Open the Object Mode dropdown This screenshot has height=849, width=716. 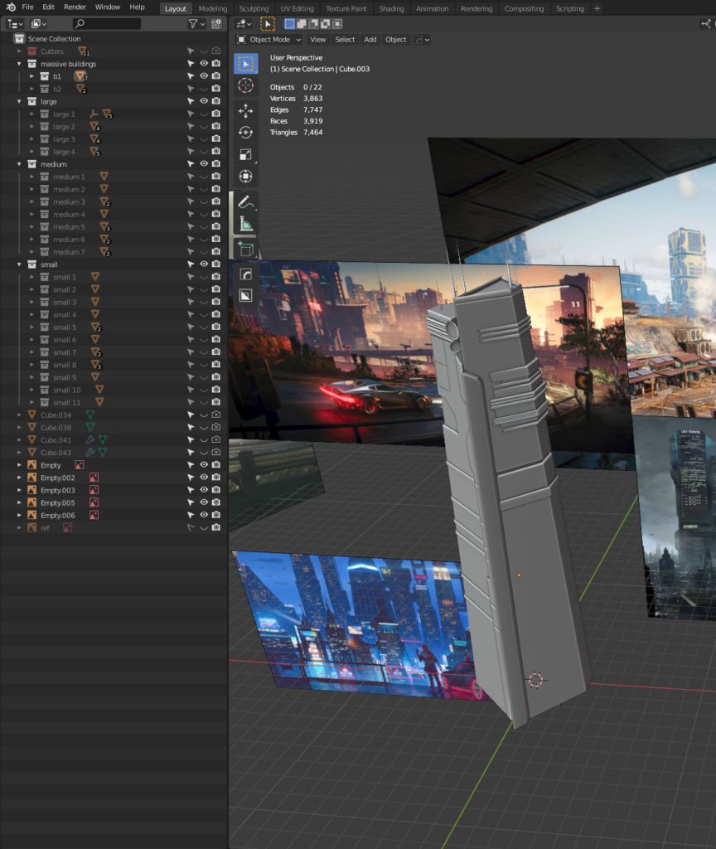coord(269,40)
